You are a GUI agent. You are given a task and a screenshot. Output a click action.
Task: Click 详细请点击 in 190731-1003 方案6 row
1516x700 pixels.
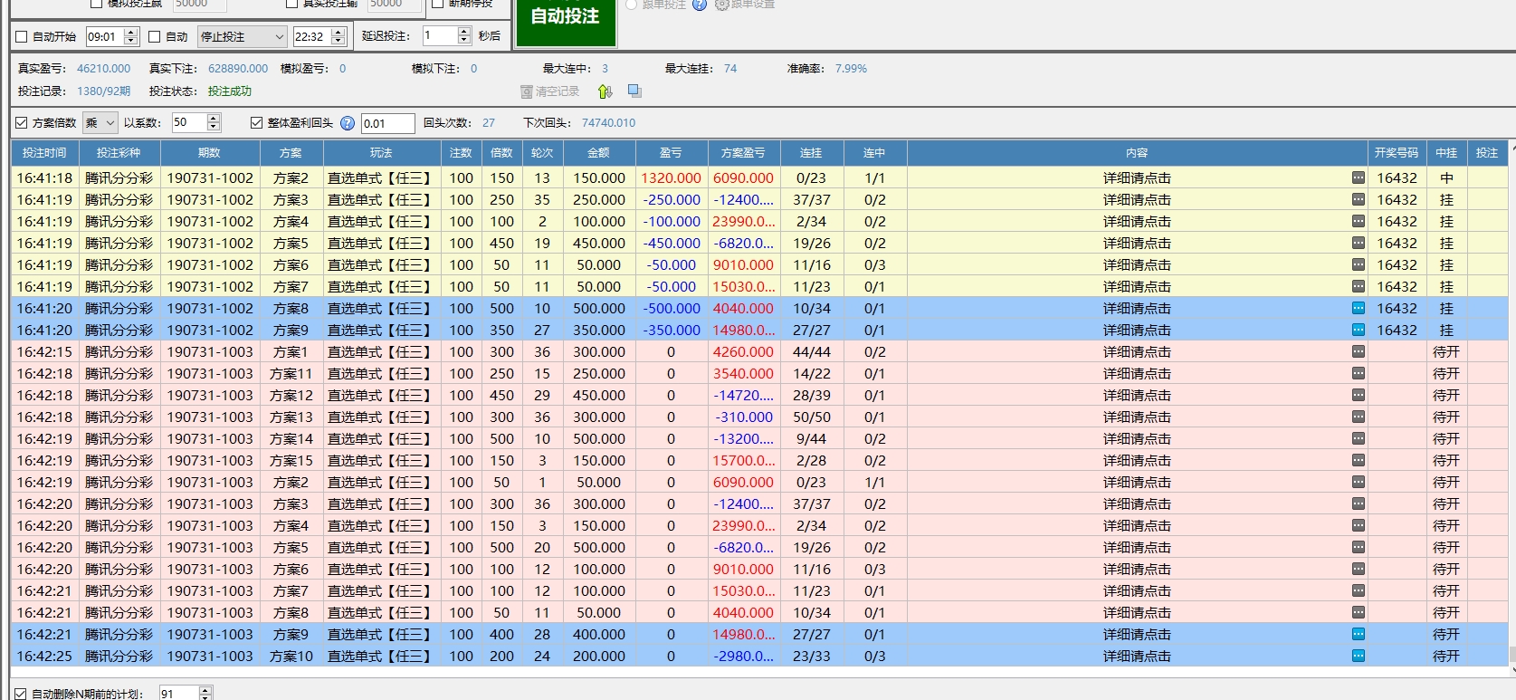tap(1137, 569)
